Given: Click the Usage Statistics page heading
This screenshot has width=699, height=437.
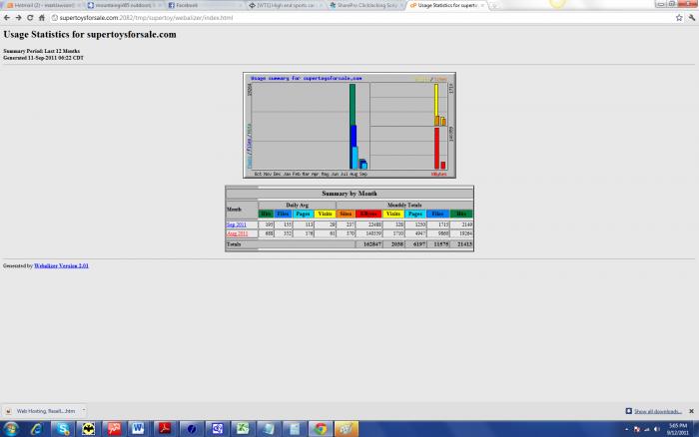Looking at the screenshot, I should tap(90, 34).
